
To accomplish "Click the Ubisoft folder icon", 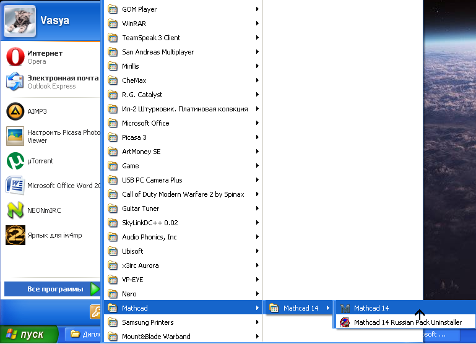I will (x=113, y=251).
